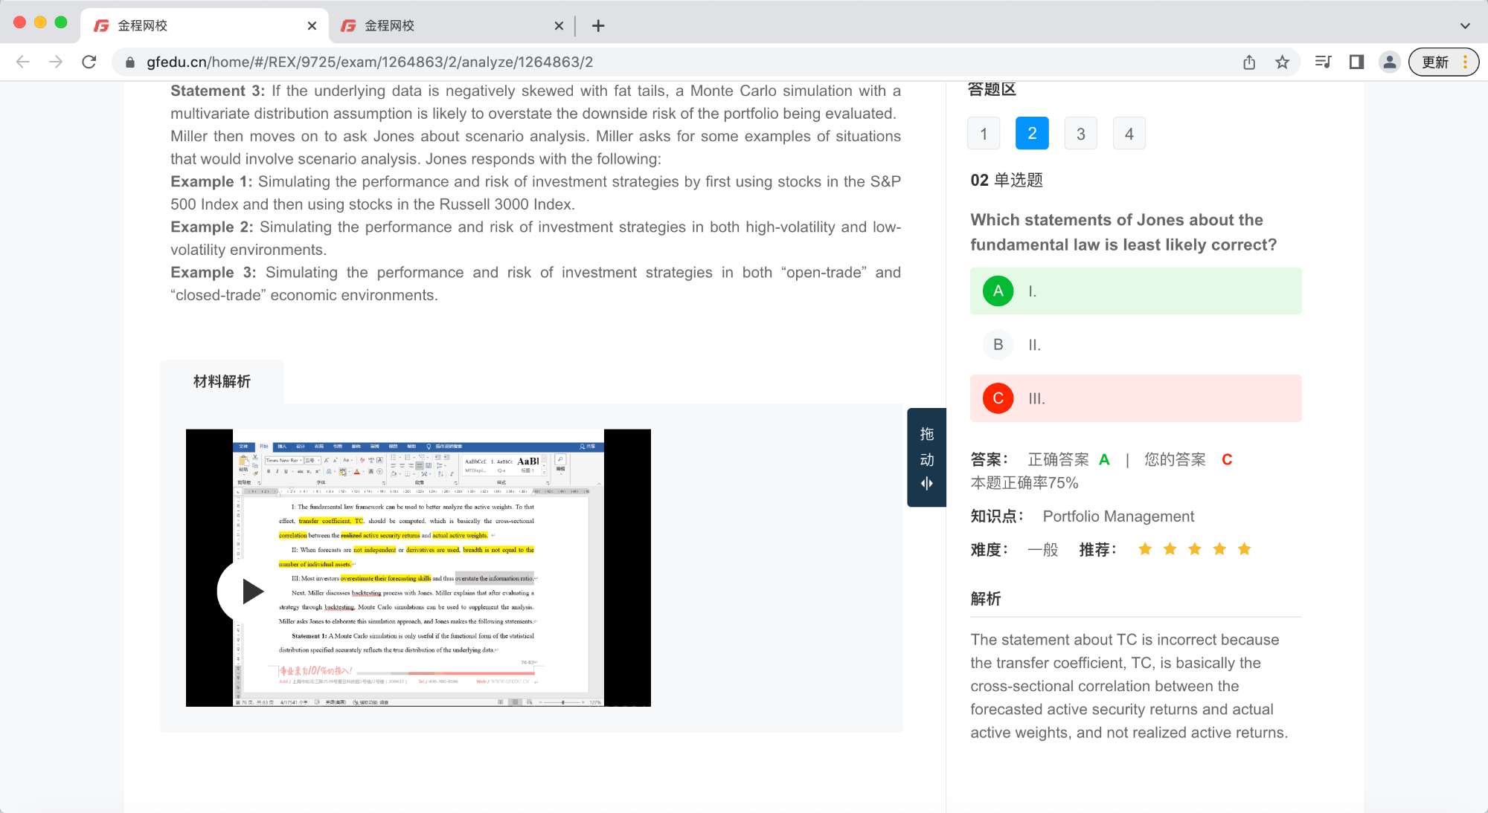
Task: Open the 更新 browser menu dots
Action: pos(1465,62)
